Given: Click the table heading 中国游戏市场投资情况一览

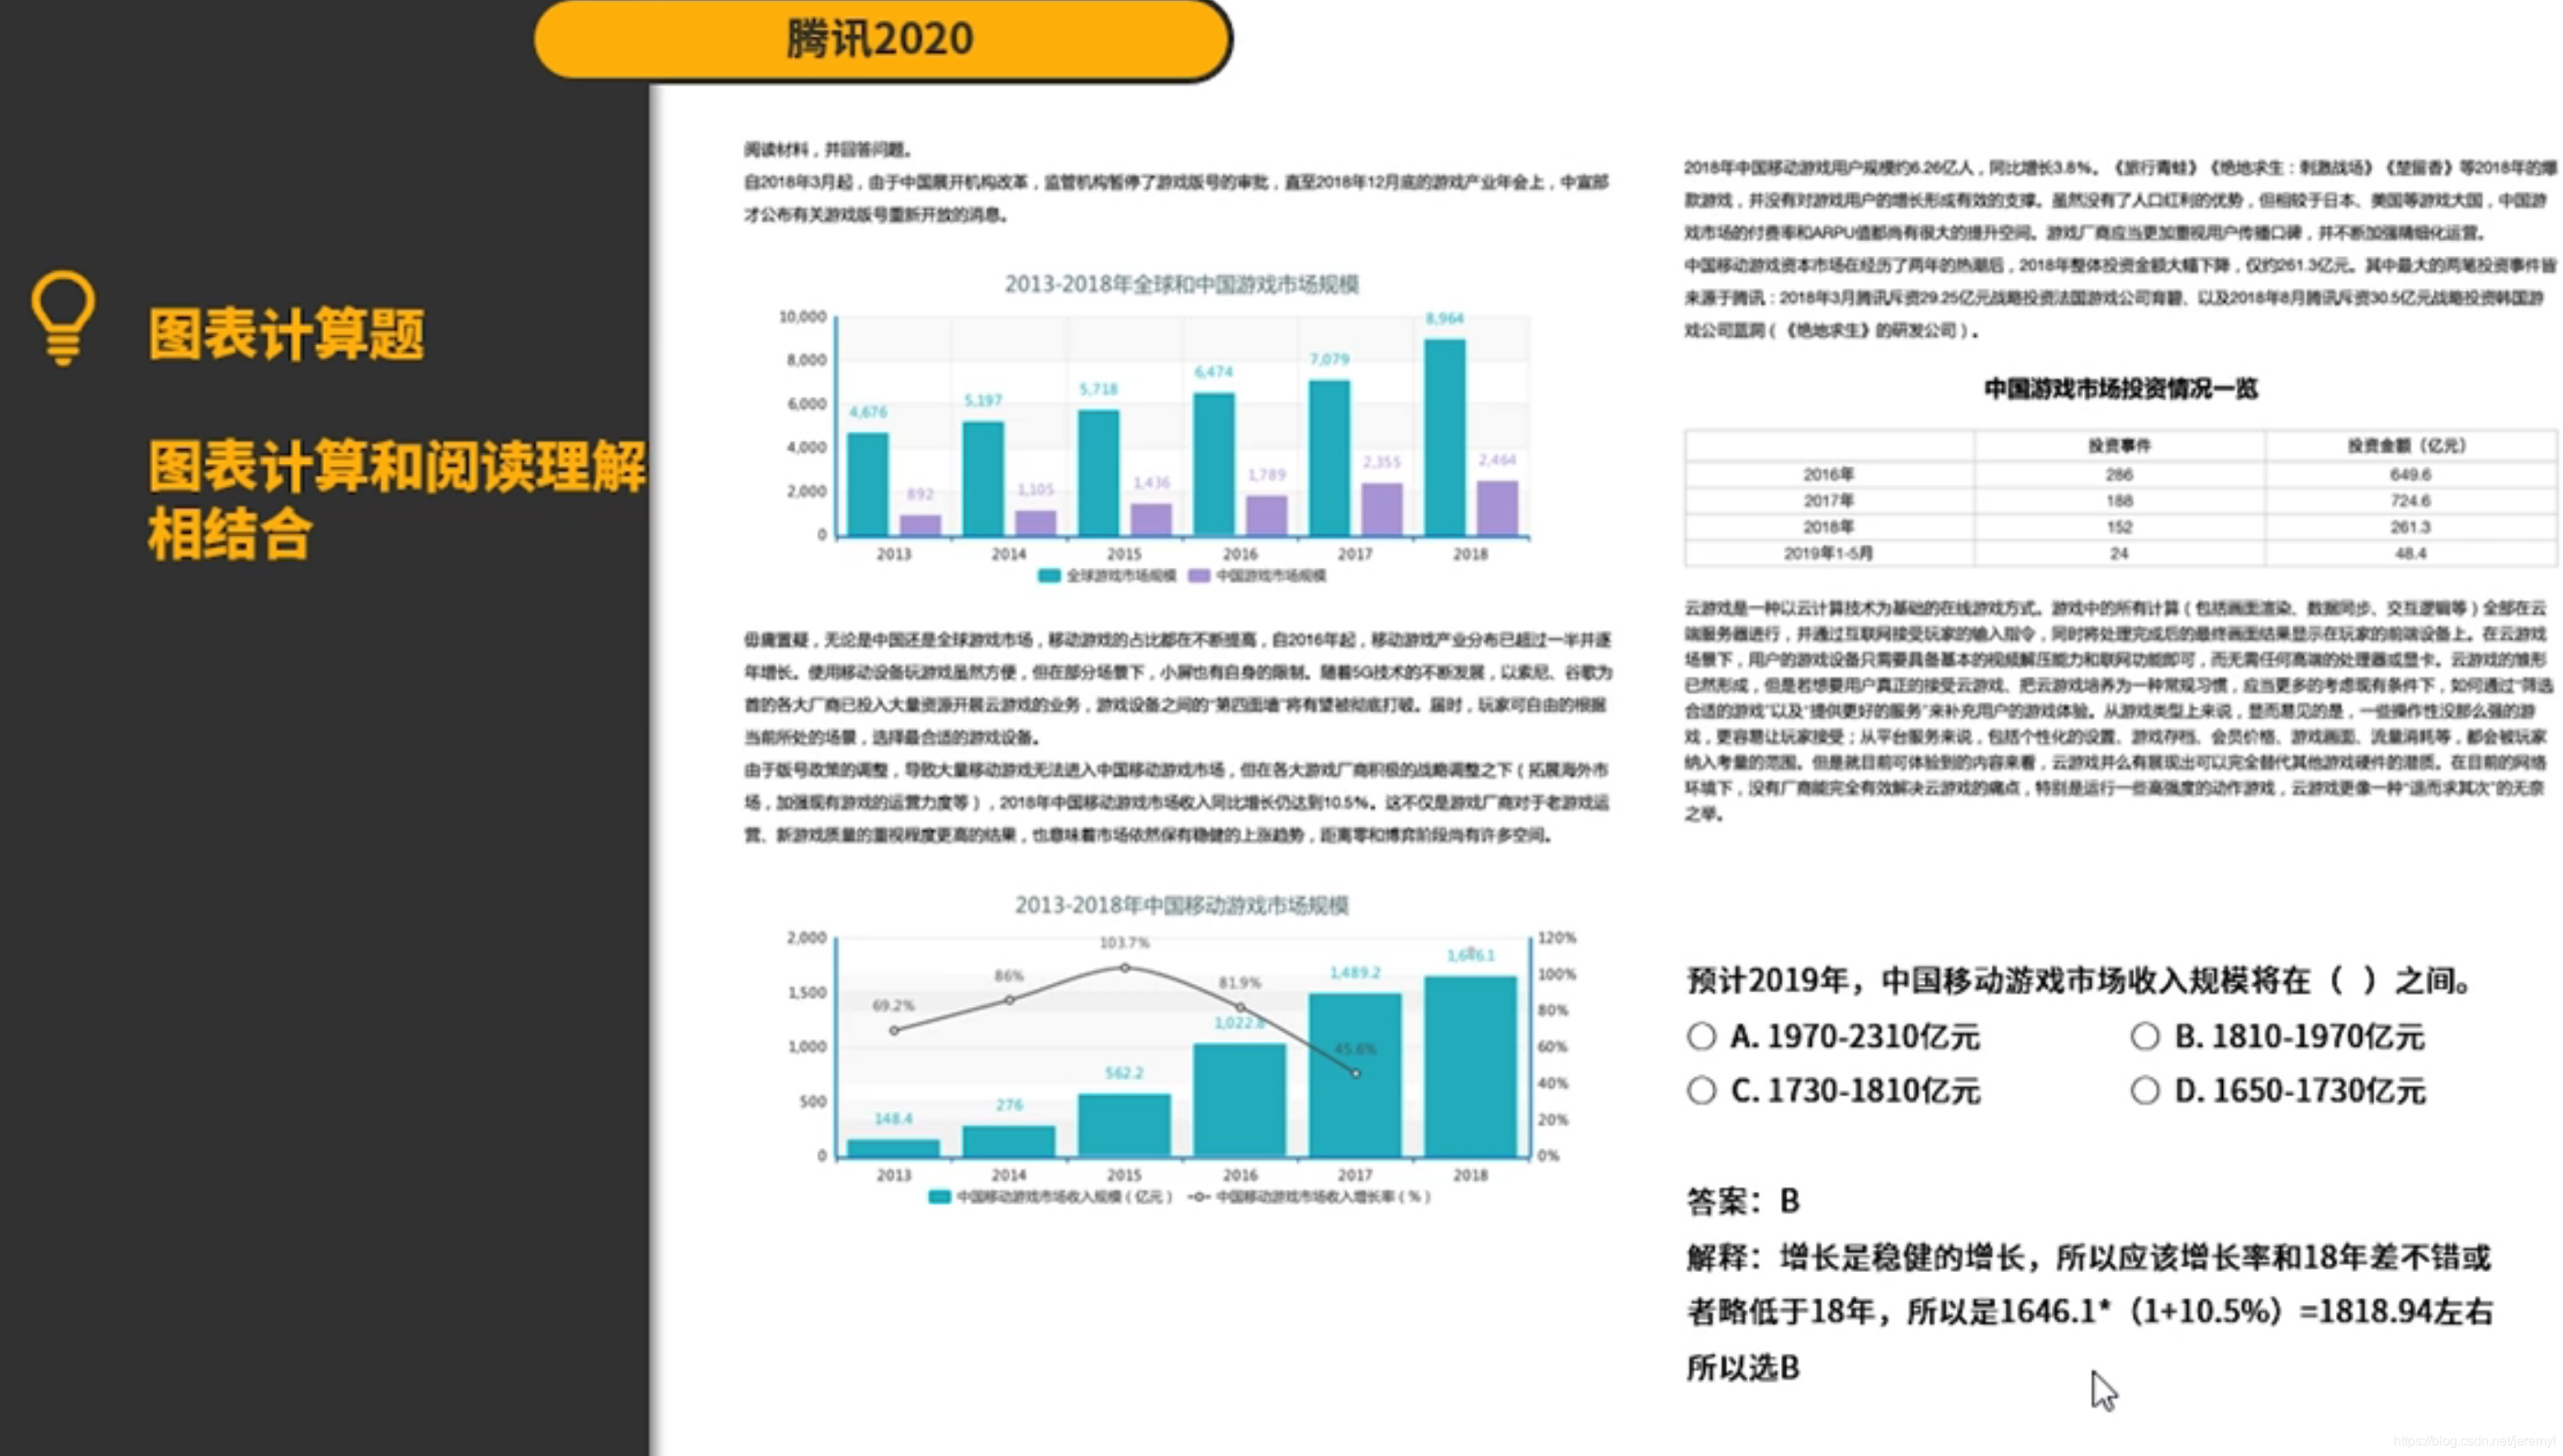Looking at the screenshot, I should pos(2120,389).
